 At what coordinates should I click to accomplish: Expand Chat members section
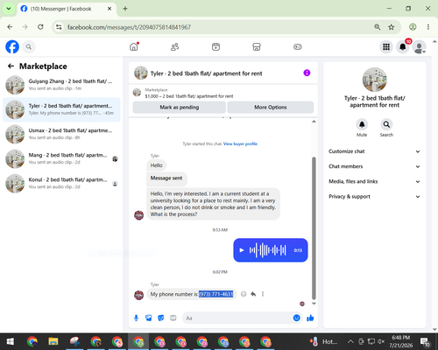click(x=375, y=166)
